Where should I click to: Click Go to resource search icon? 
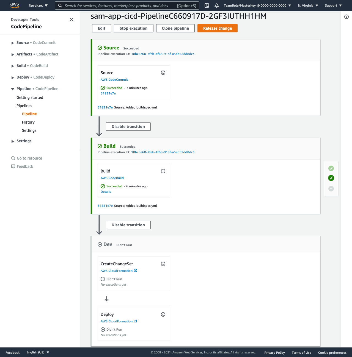(13, 158)
